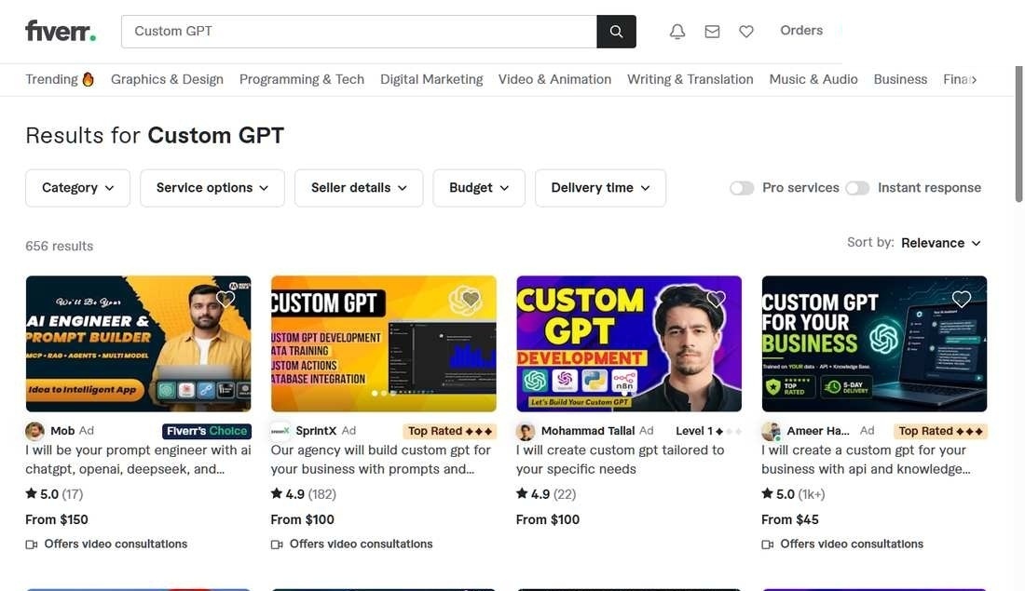Go to Digital Marketing category
This screenshot has width=1025, height=591.
point(431,79)
